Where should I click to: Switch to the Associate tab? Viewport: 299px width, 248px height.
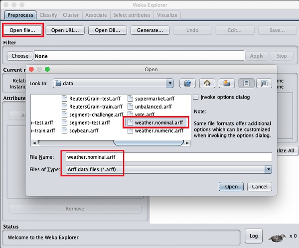(96, 15)
